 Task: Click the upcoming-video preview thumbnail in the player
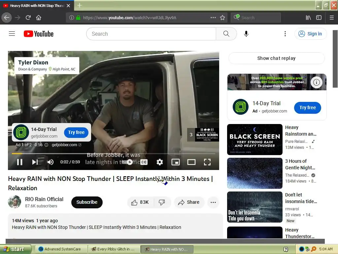(207, 135)
